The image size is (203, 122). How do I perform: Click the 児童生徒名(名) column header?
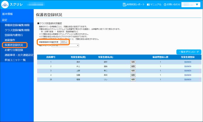106,57
